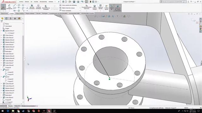Expand Cortar-Extruir1 in the feature tree

click(1, 35)
